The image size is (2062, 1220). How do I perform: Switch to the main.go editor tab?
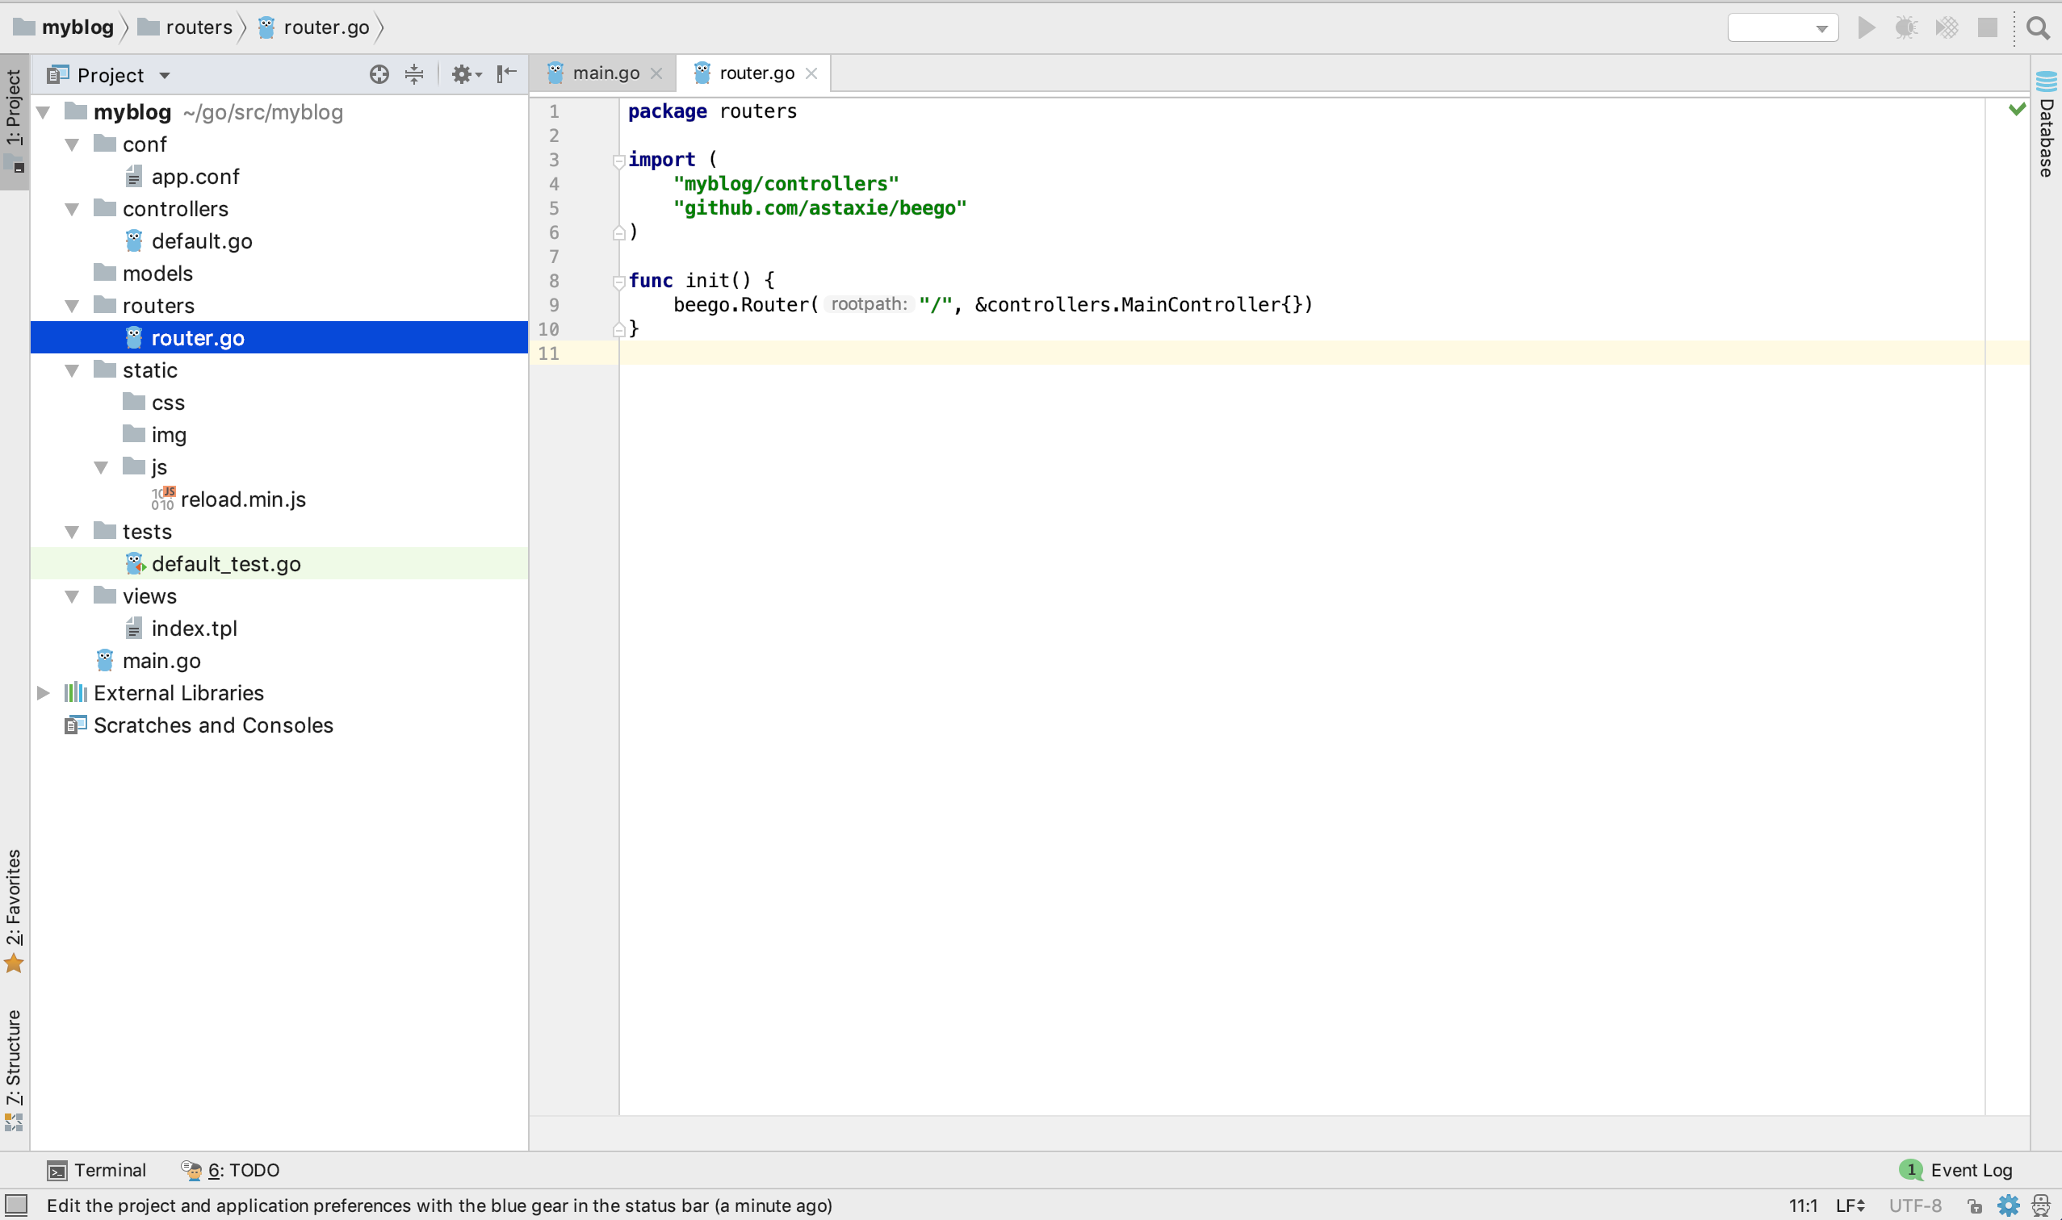pyautogui.click(x=606, y=73)
